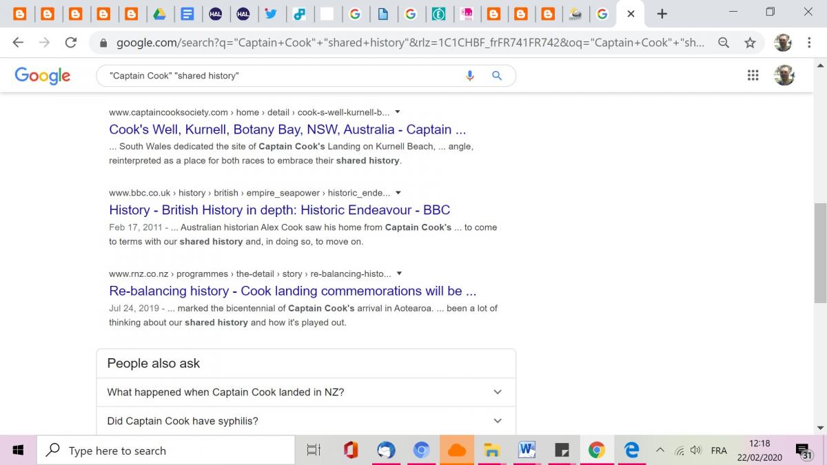Open the clock and calendar flyout

point(759,451)
